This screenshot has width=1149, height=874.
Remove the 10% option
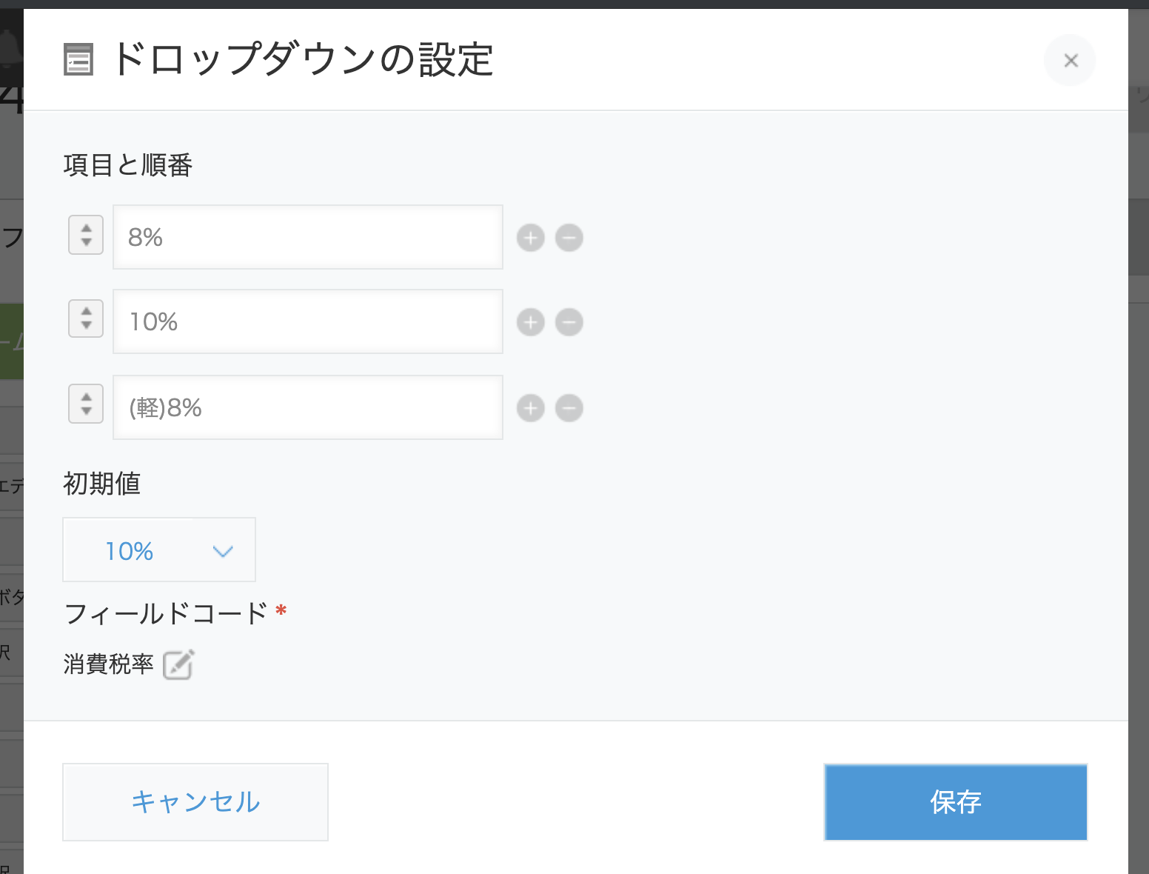569,322
